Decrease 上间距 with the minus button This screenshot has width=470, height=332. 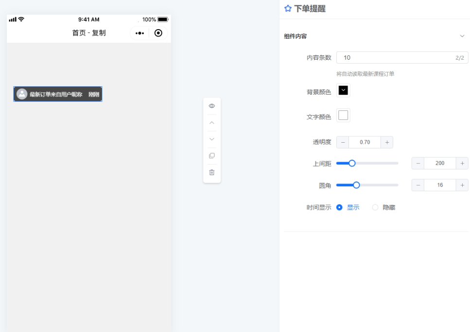pos(418,163)
